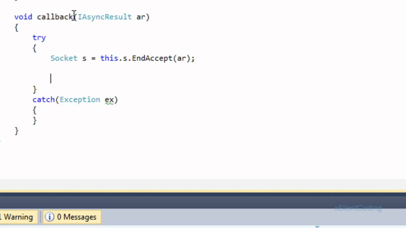Toggle the 0 Messages filter button
406x228 pixels.
[x=72, y=217]
